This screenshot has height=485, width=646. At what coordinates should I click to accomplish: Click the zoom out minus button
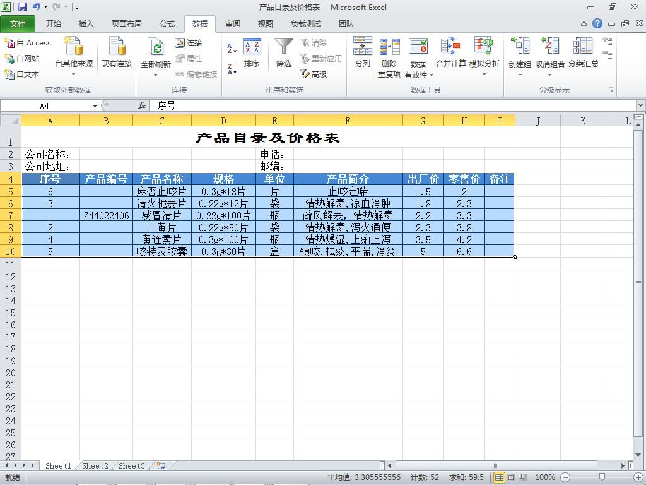[565, 477]
